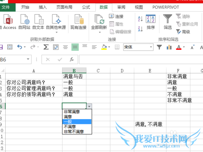The image size is (203, 152).
Task: Switch to the Formulas (公式) tab
Action: coord(86,7)
